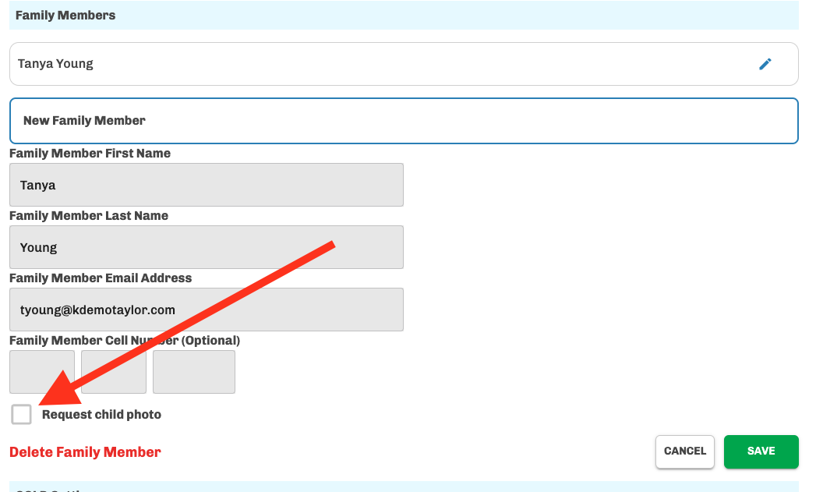The image size is (816, 492).
Task: Click the Family Member First Name field
Action: click(x=206, y=185)
